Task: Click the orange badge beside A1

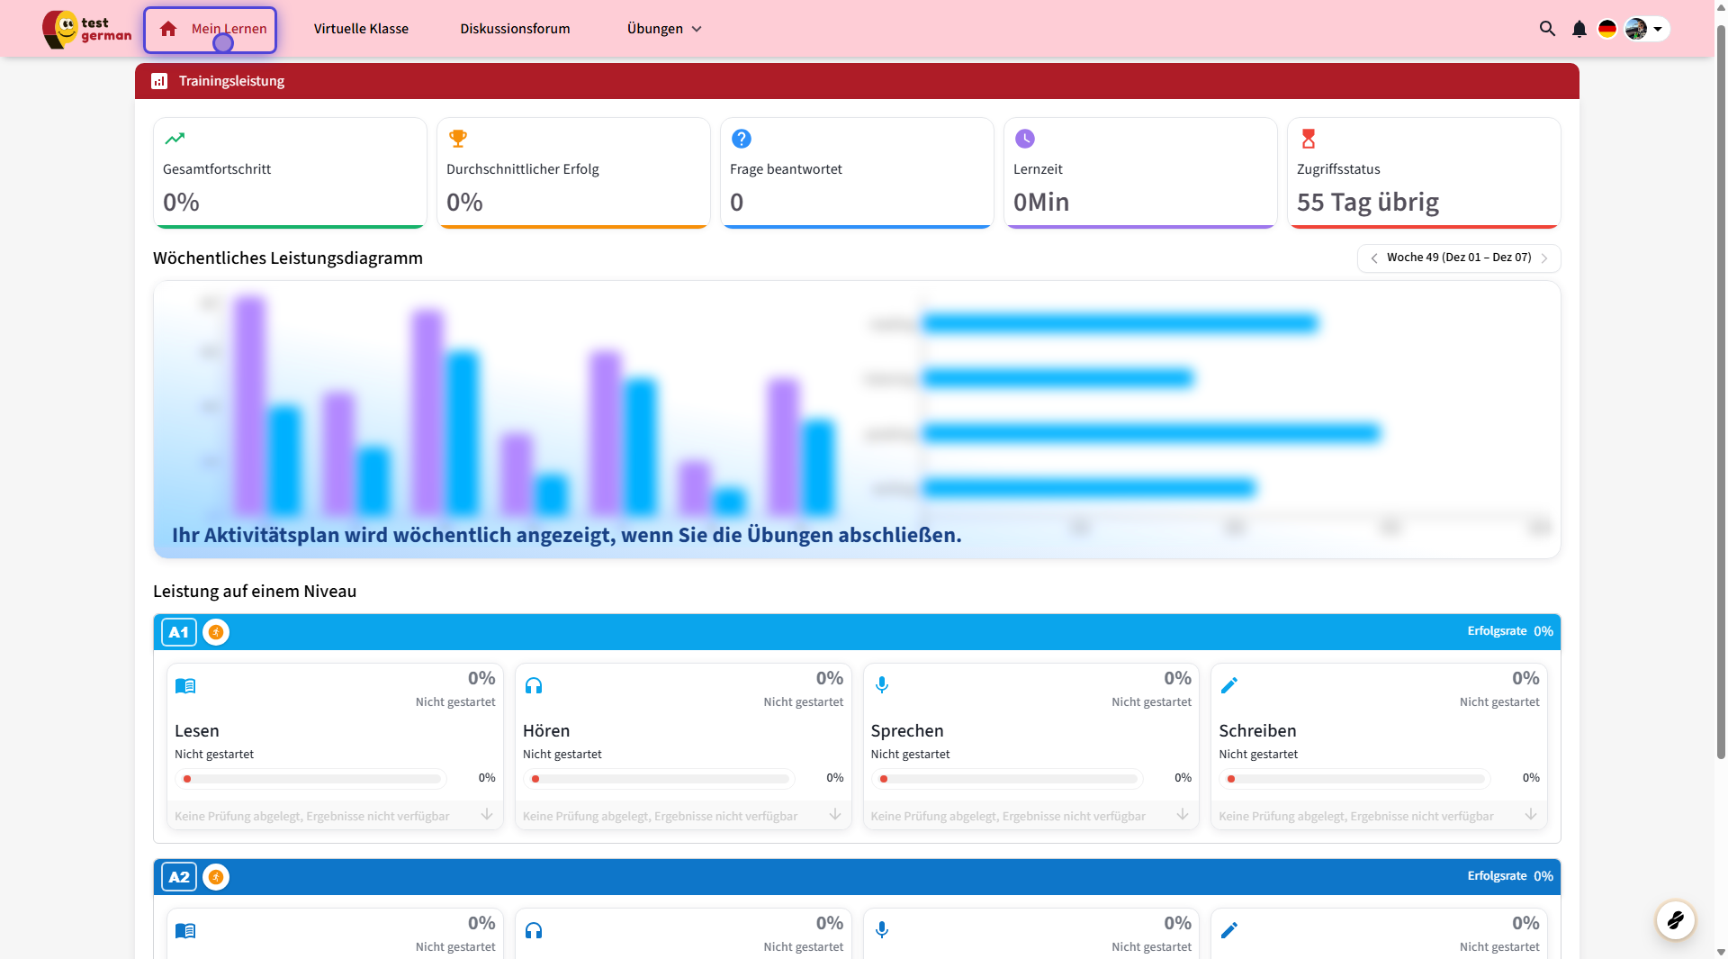Action: 216,632
